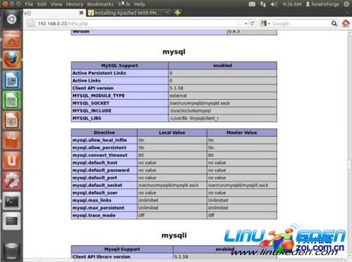The width and height of the screenshot is (352, 262).
Task: Click the mysql.trace_mode directive
Action: [104, 215]
